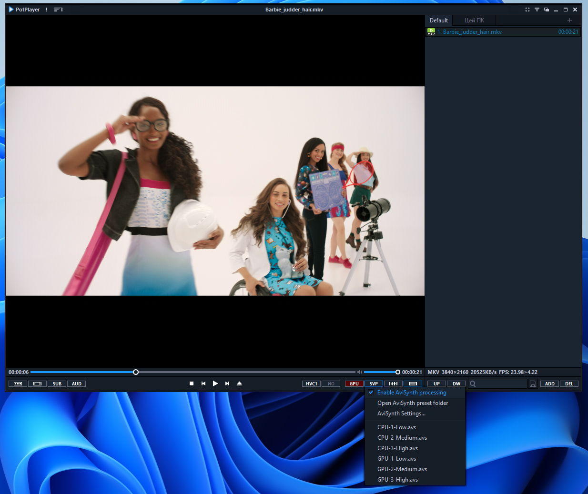The image size is (588, 494).
Task: Go to the previous track icon
Action: 203,383
